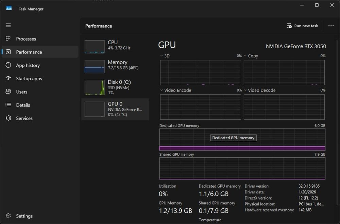Image resolution: width=340 pixels, height=224 pixels.
Task: Click the Users people icon
Action: pyautogui.click(x=8, y=92)
